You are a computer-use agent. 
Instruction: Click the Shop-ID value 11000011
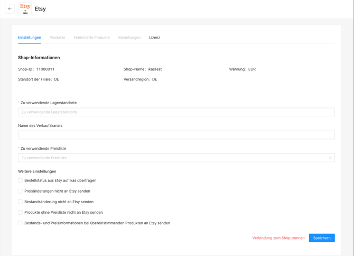(x=45, y=69)
